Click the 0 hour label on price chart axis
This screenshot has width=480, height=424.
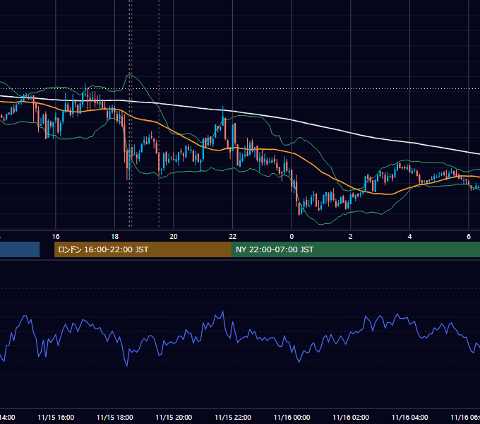[x=292, y=237]
